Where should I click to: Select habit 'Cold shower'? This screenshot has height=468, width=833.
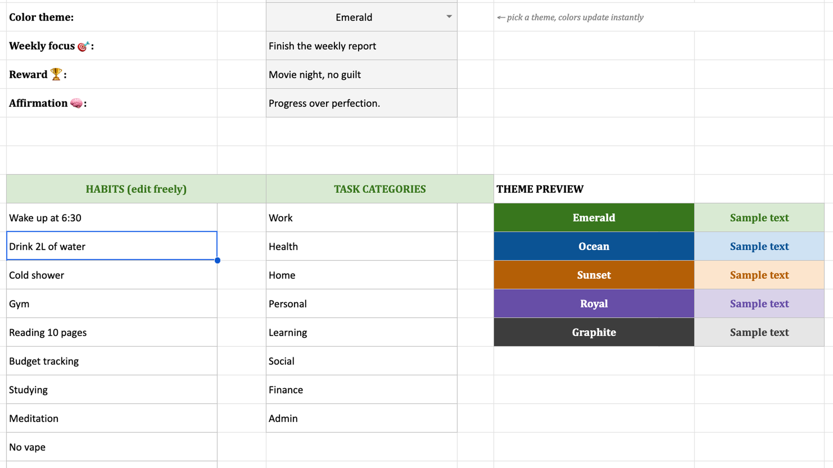[x=112, y=275]
